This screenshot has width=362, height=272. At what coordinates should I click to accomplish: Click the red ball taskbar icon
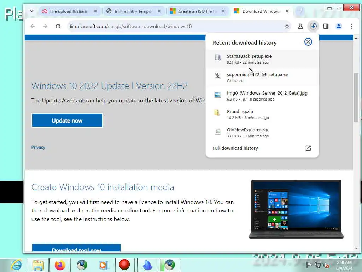124,265
